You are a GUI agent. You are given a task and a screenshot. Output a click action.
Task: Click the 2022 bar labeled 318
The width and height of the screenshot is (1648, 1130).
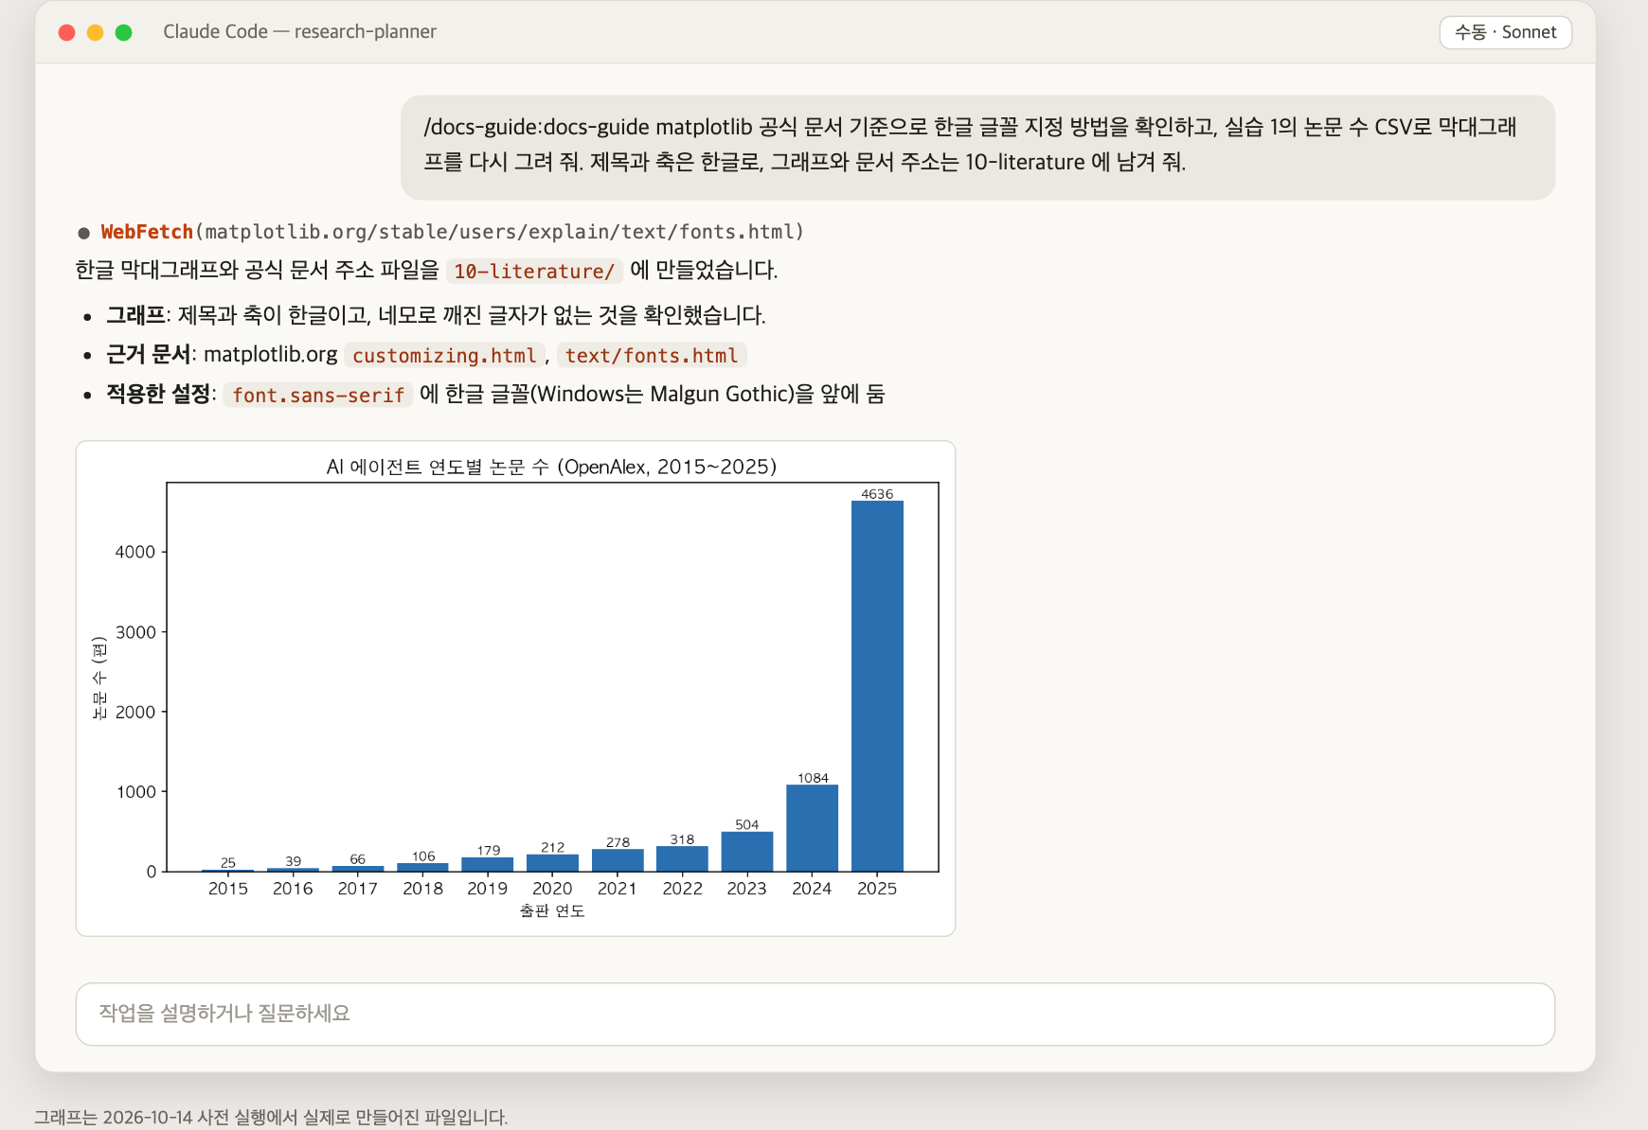tap(682, 859)
